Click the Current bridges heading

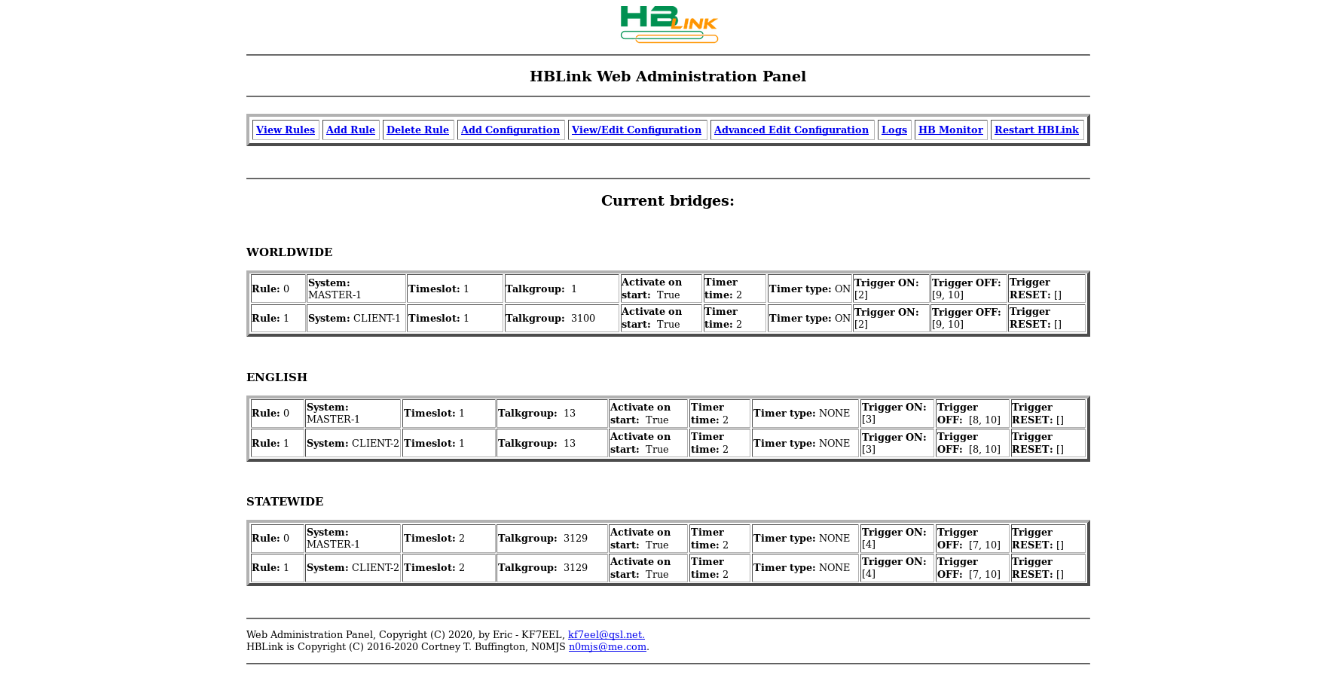668,200
